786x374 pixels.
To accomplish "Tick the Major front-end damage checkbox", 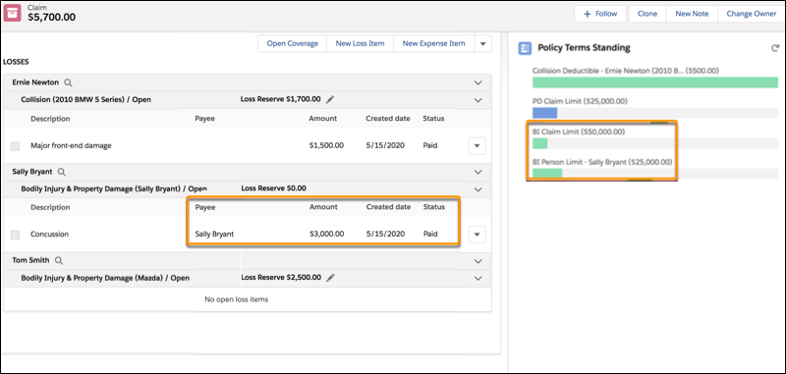I will [16, 146].
